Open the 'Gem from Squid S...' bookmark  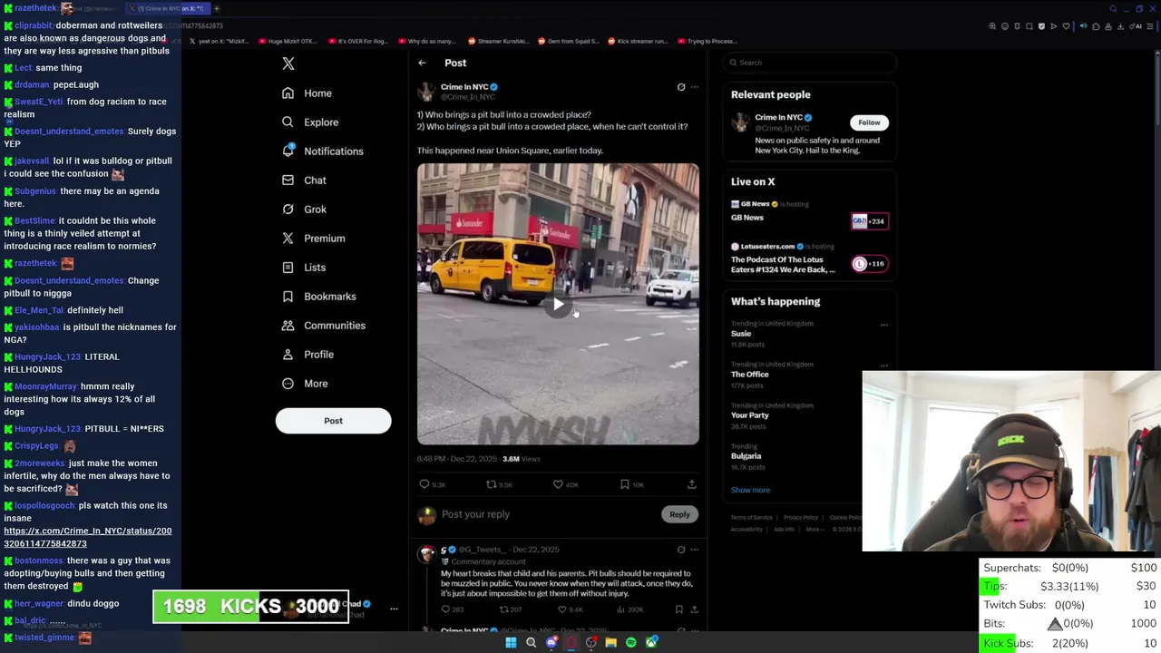pyautogui.click(x=569, y=41)
